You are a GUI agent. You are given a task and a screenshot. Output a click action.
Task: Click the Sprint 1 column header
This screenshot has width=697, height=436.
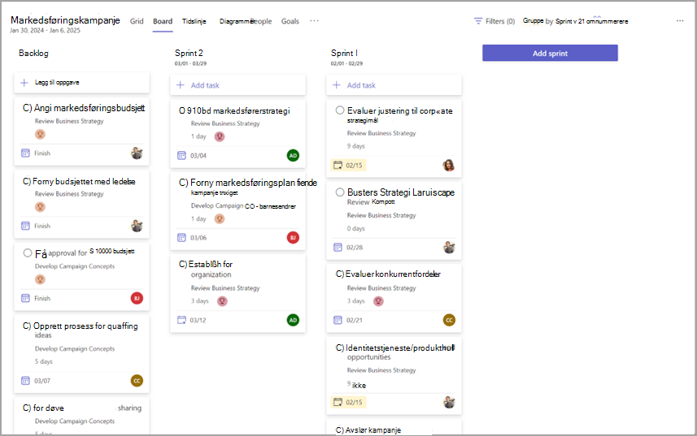(x=344, y=53)
